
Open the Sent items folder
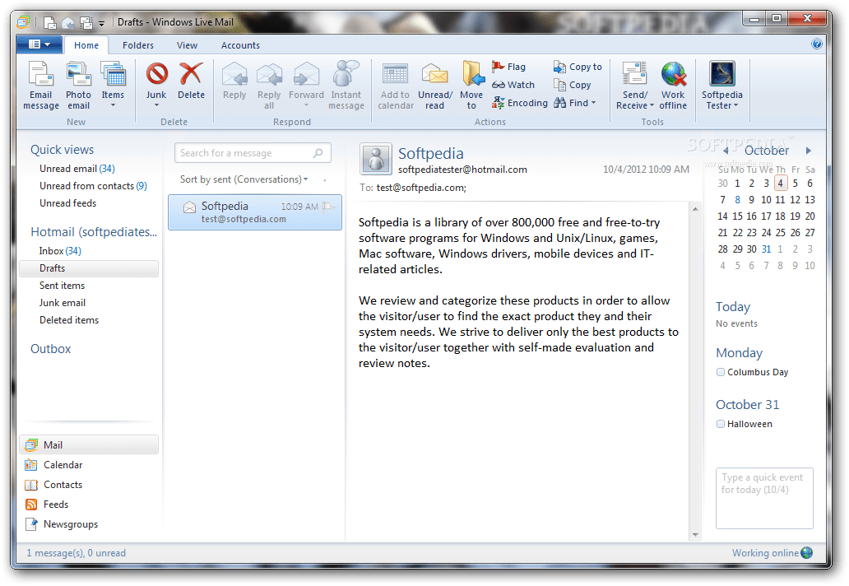coord(62,286)
